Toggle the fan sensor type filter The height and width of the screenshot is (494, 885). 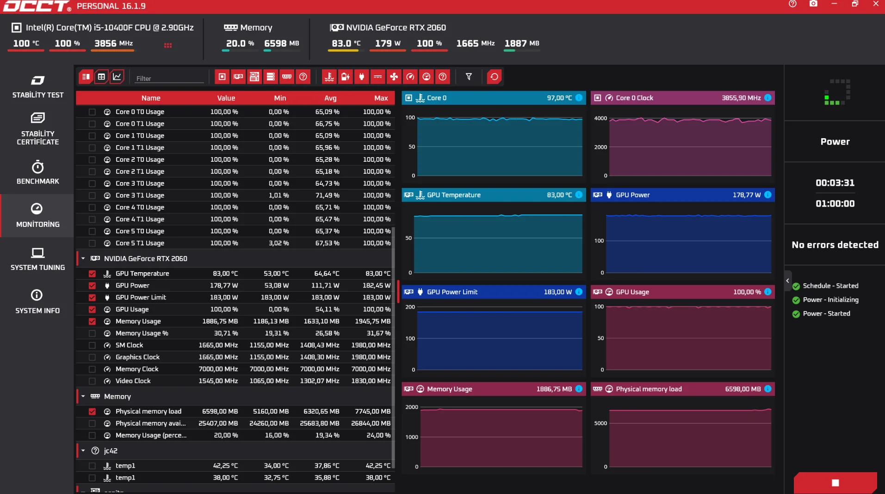tap(394, 77)
